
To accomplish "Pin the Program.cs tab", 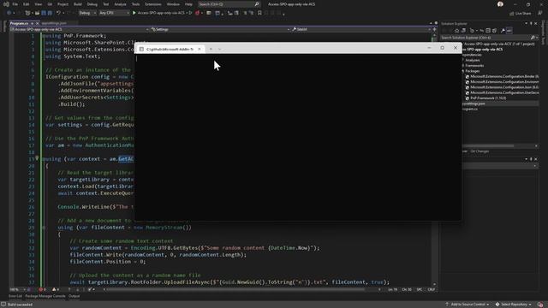I will pyautogui.click(x=33, y=23).
